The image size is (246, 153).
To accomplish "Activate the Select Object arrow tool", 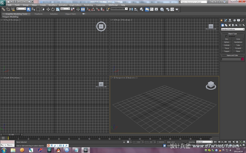I will (29, 9).
